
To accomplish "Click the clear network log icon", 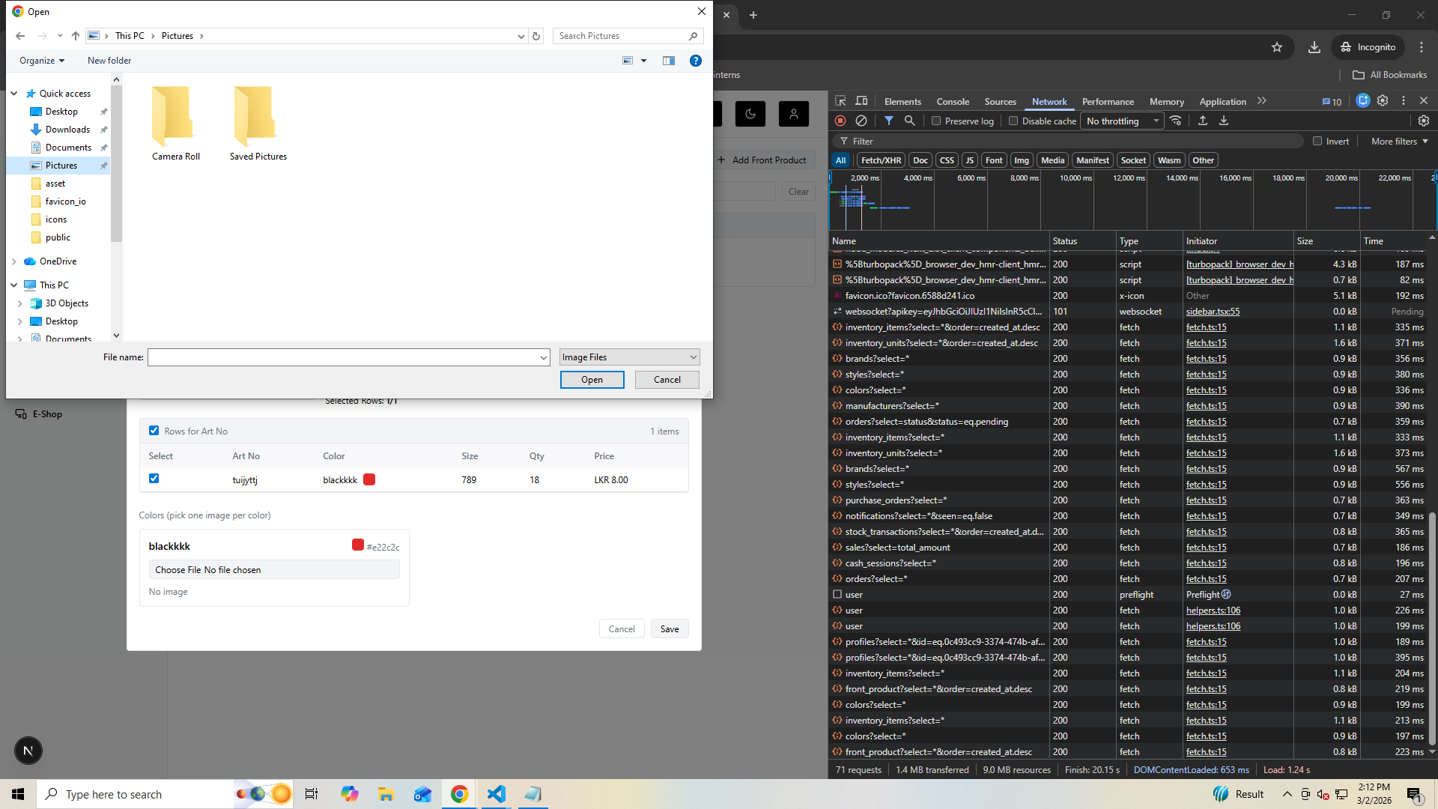I will 861,121.
